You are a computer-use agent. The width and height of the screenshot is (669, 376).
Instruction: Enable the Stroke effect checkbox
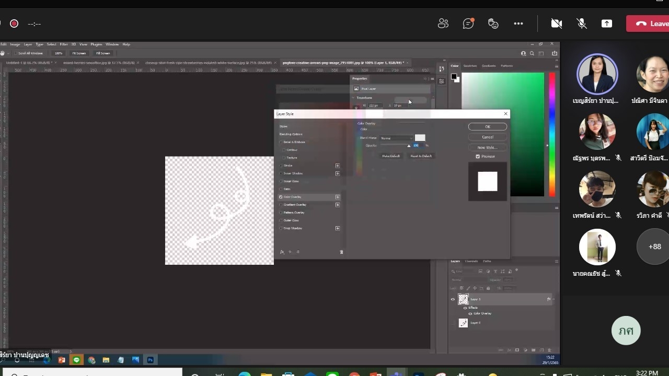[x=281, y=166]
